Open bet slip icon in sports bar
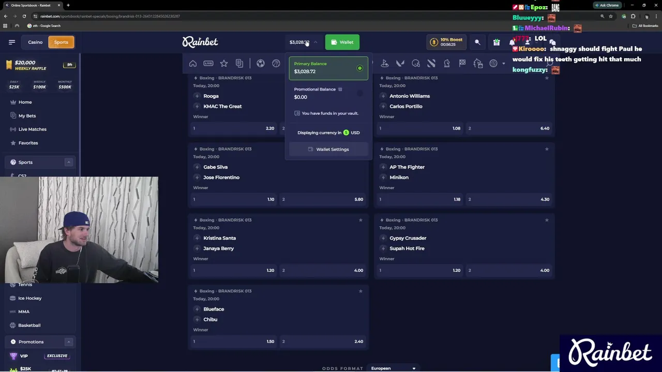This screenshot has height=372, width=662. (239, 64)
